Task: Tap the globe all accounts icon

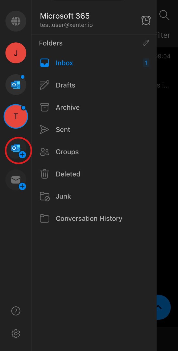Action: click(x=16, y=21)
